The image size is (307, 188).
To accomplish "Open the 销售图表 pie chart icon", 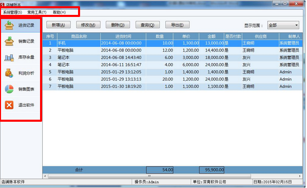I will 9,89.
